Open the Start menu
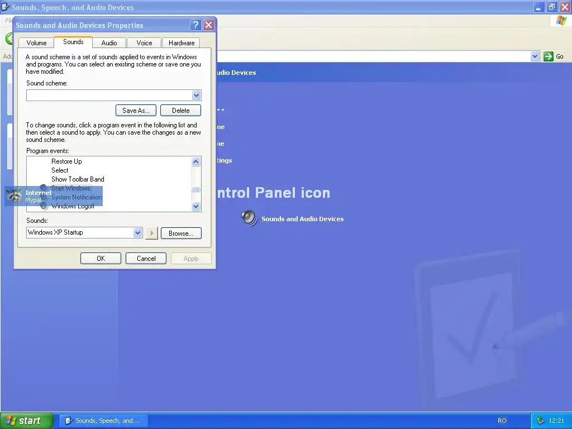Image resolution: width=572 pixels, height=429 pixels. click(27, 421)
